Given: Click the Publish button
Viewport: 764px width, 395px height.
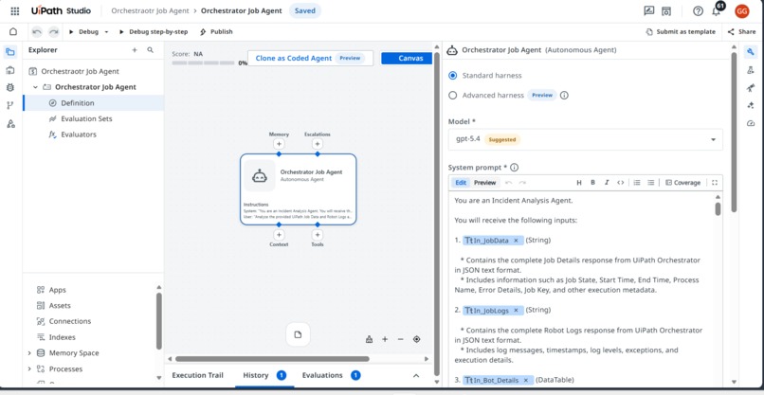Looking at the screenshot, I should 216,31.
